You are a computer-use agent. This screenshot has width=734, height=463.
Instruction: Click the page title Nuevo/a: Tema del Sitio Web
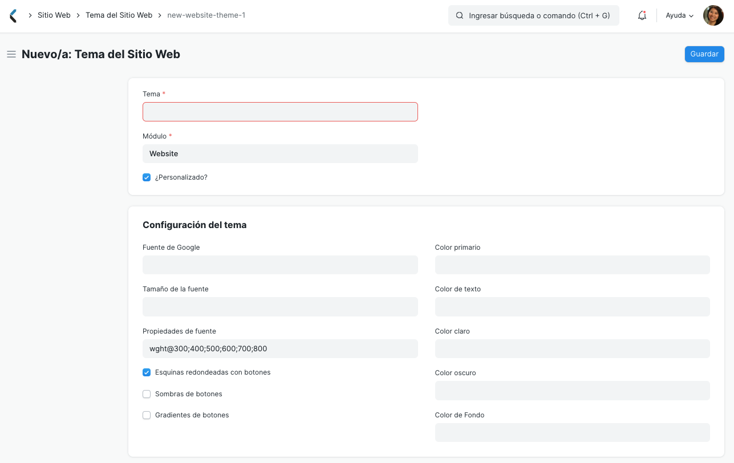pos(101,55)
